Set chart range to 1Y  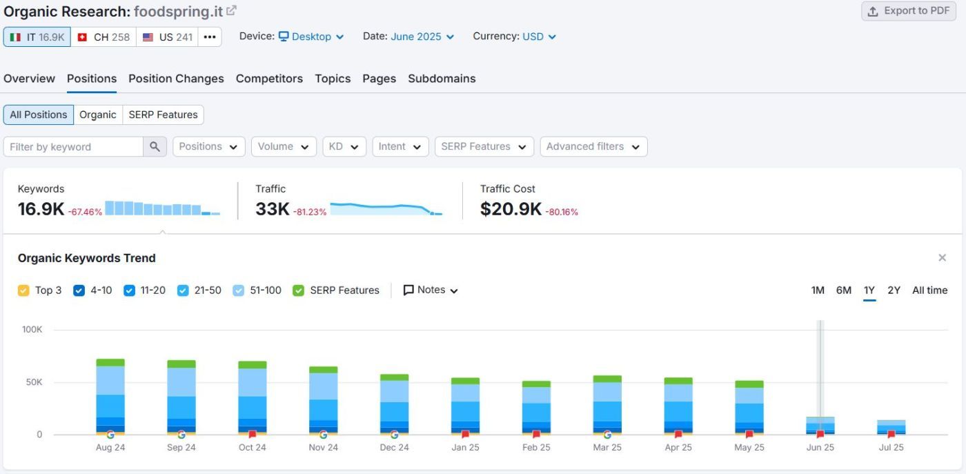[869, 290]
